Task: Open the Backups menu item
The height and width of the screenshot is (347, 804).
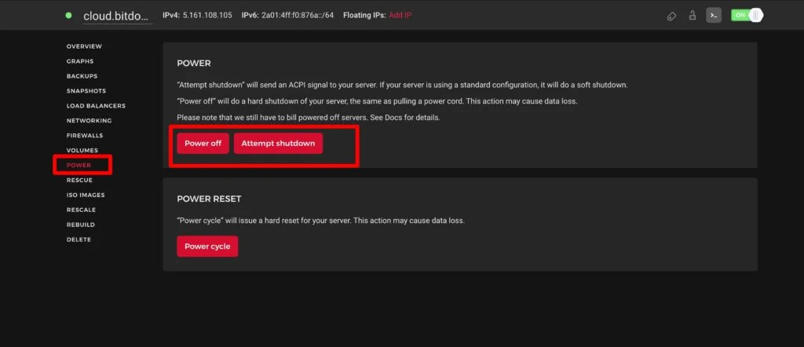Action: (x=82, y=76)
